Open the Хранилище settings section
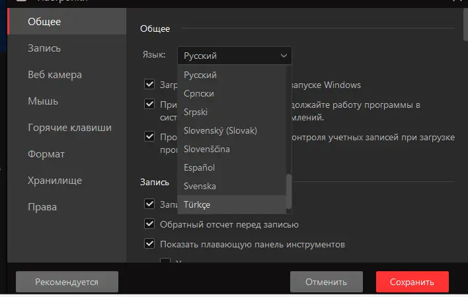468x297 pixels. [x=55, y=180]
